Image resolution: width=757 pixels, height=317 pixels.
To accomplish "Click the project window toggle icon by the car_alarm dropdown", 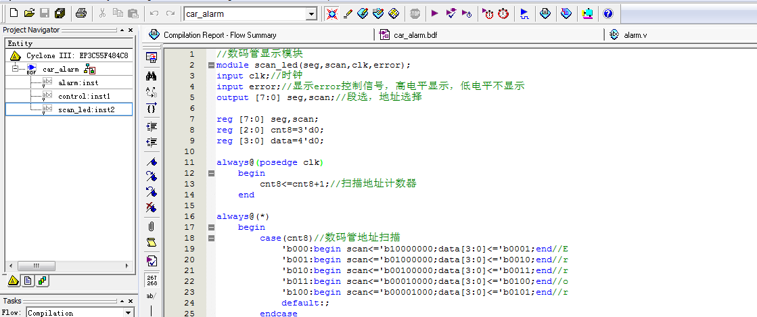I will (331, 14).
